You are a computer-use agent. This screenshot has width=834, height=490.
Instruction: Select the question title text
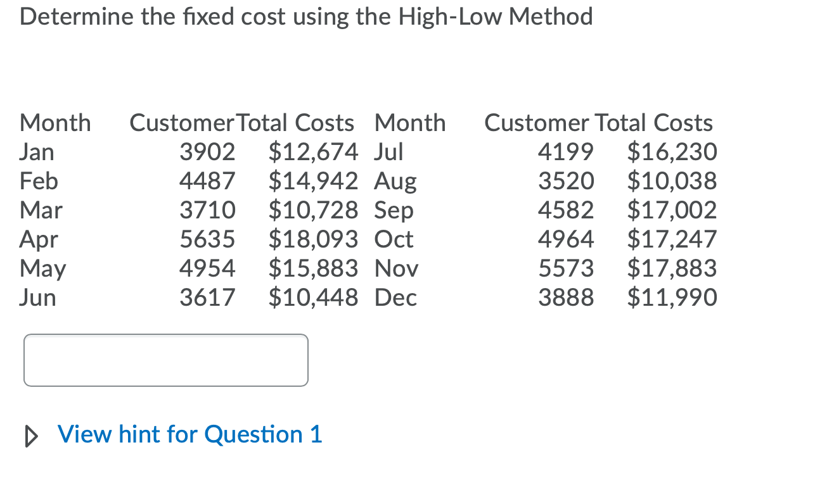pos(306,16)
